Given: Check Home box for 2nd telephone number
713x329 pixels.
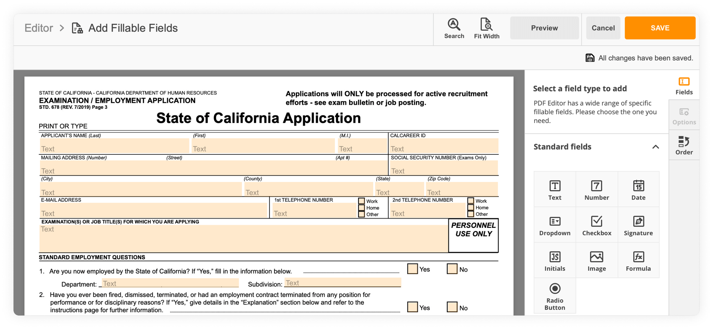Looking at the screenshot, I should pyautogui.click(x=471, y=207).
